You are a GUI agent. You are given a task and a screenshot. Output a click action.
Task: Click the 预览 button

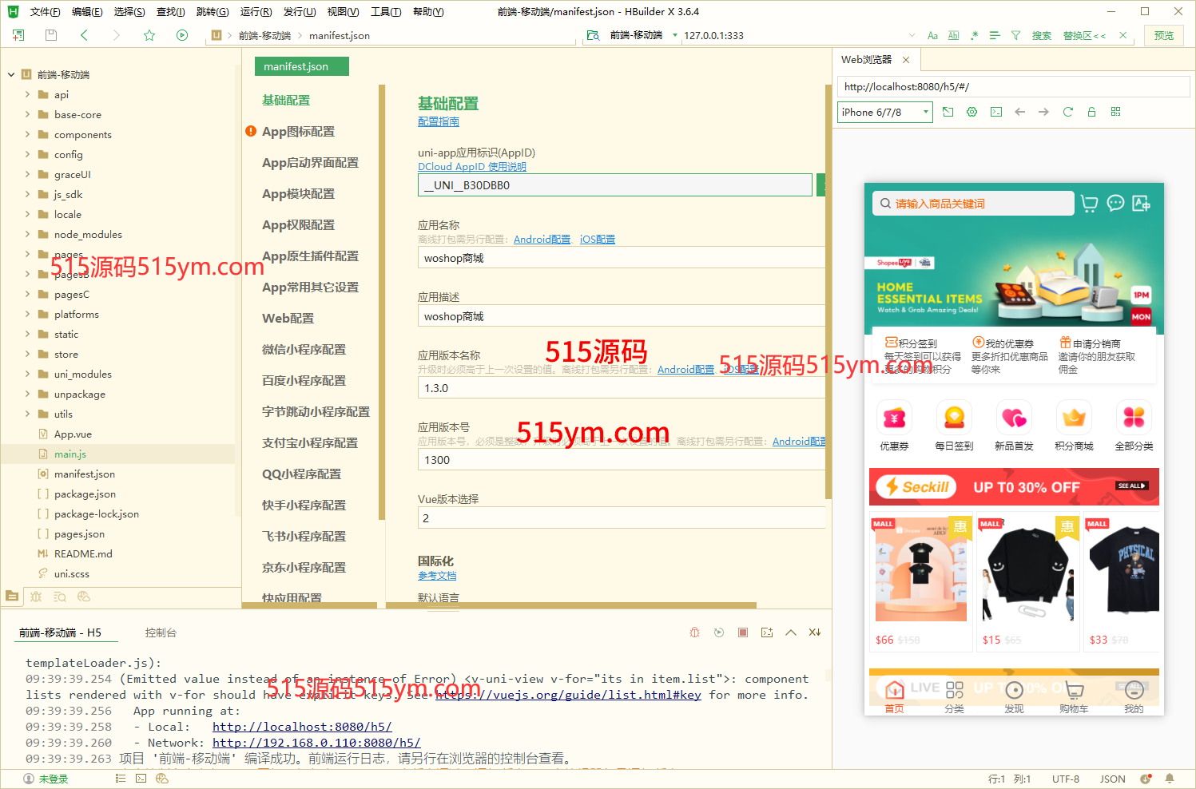click(x=1164, y=35)
